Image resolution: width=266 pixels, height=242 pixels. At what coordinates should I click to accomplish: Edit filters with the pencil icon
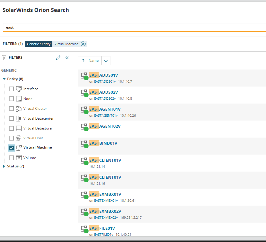(58, 58)
